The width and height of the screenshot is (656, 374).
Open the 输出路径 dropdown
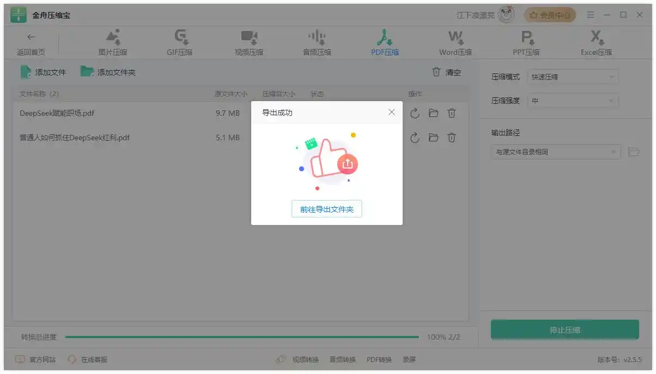coord(556,152)
